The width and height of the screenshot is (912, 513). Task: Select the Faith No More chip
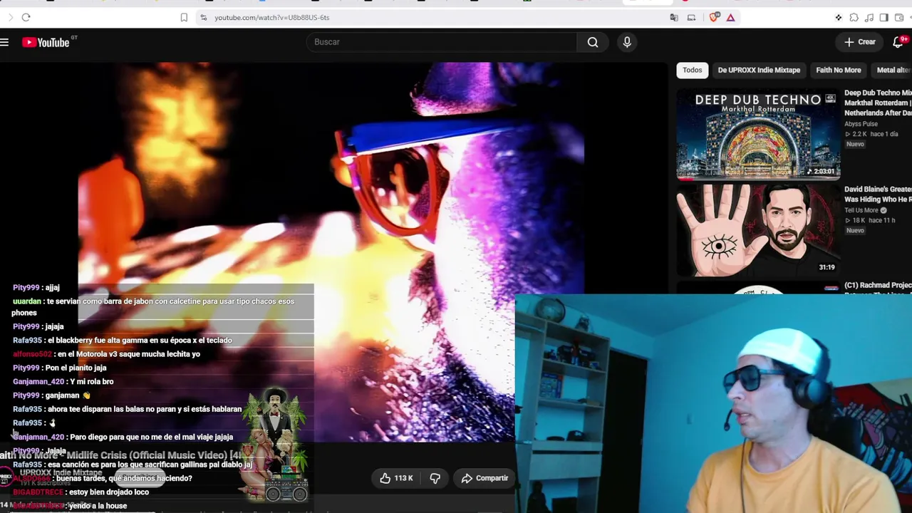point(838,70)
